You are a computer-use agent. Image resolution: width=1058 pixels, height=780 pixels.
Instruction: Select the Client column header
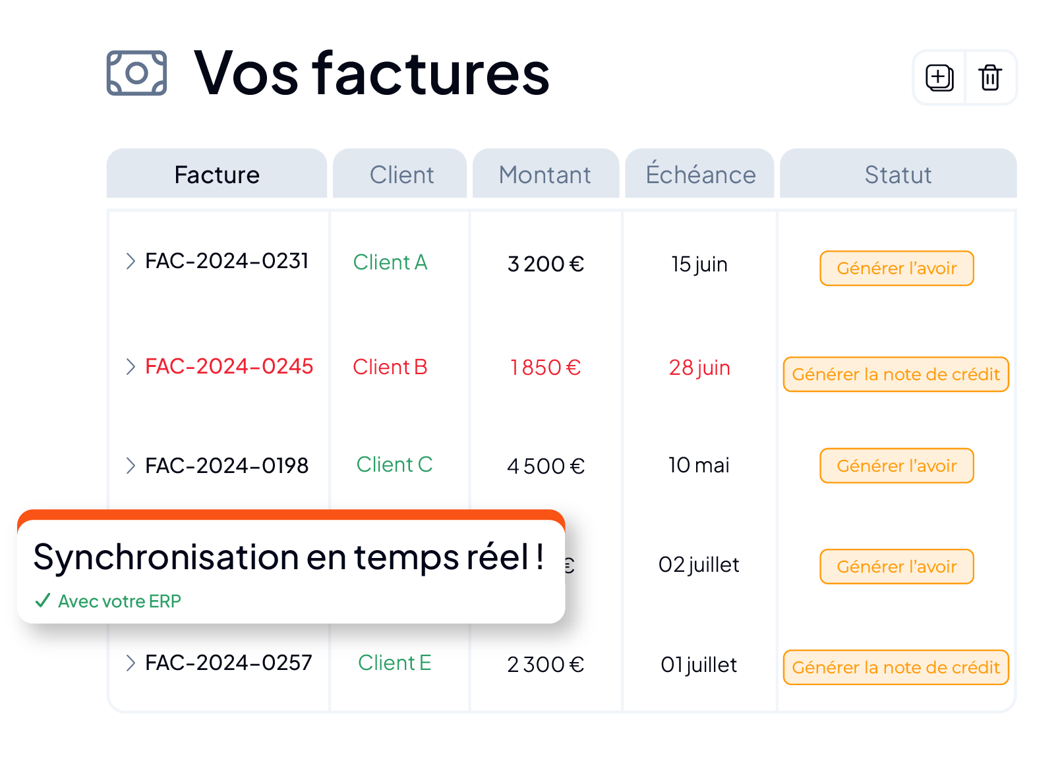tap(400, 174)
